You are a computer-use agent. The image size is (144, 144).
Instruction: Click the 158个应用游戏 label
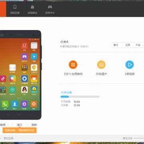point(73,74)
